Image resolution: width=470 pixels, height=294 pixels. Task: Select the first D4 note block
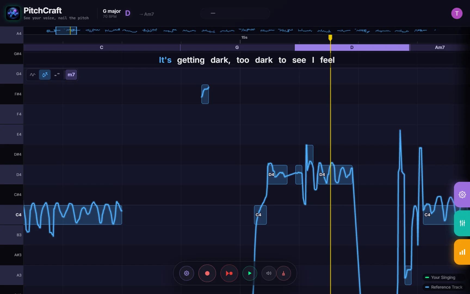pyautogui.click(x=277, y=174)
